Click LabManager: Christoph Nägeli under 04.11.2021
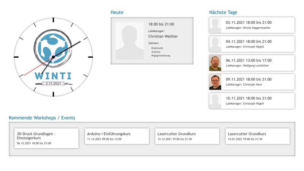Image resolution: width=304 pixels, height=171 pixels. pyautogui.click(x=245, y=47)
